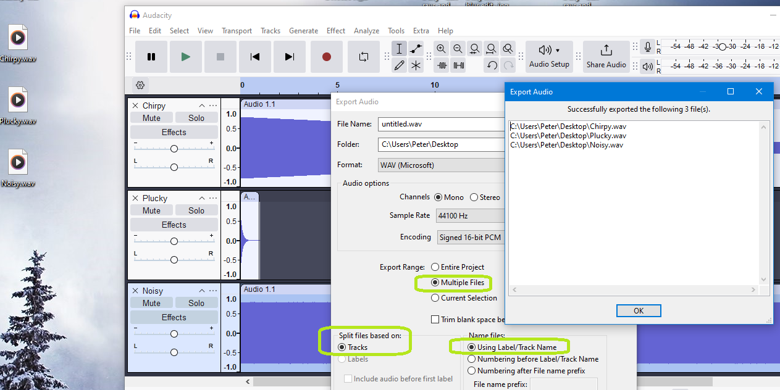Open the Effect menu

pyautogui.click(x=335, y=30)
